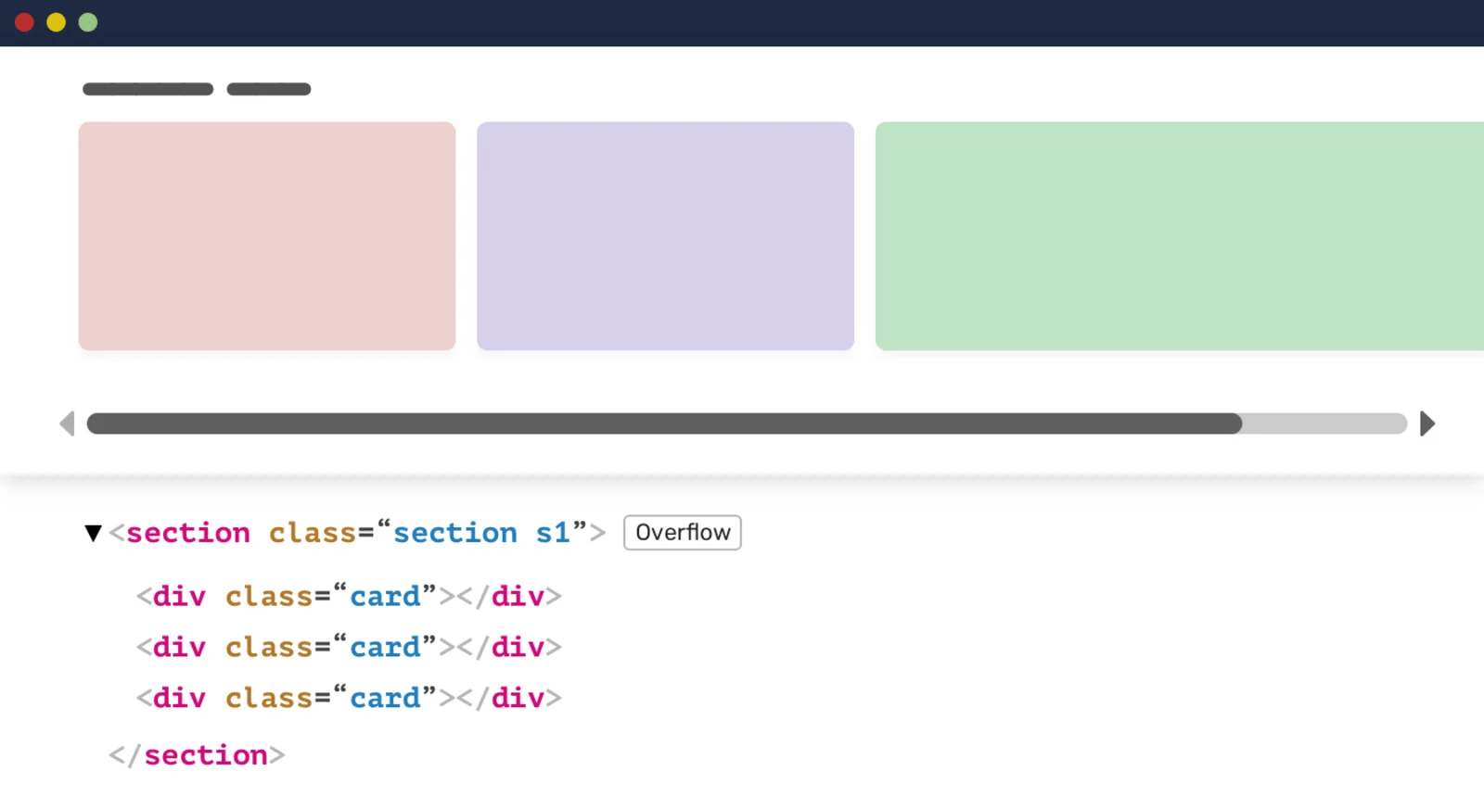Click the scrollbar right arrow
Image resolution: width=1484 pixels, height=809 pixels.
[1427, 424]
